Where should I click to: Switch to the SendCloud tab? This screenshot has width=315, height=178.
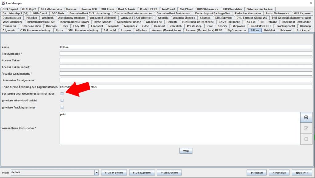pos(168,9)
